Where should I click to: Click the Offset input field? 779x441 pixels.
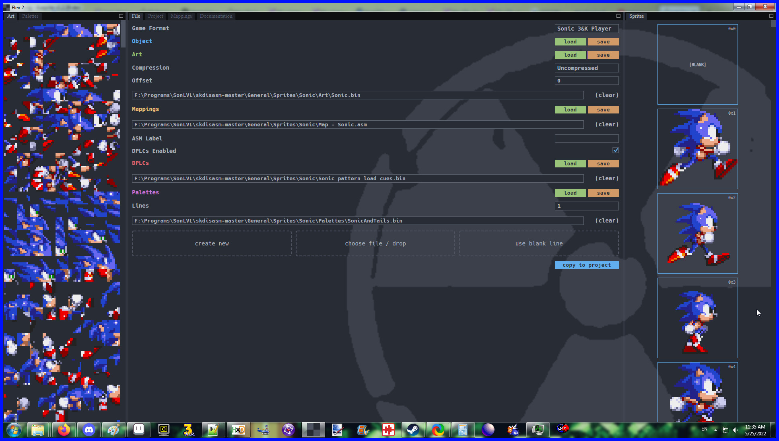click(587, 80)
